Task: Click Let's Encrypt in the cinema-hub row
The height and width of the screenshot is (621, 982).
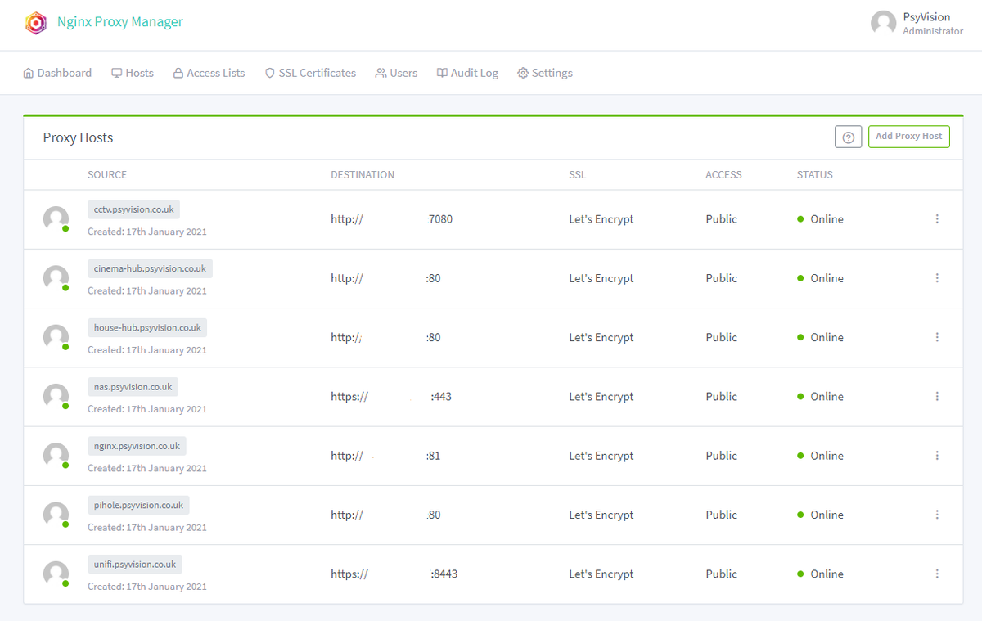Action: [601, 278]
